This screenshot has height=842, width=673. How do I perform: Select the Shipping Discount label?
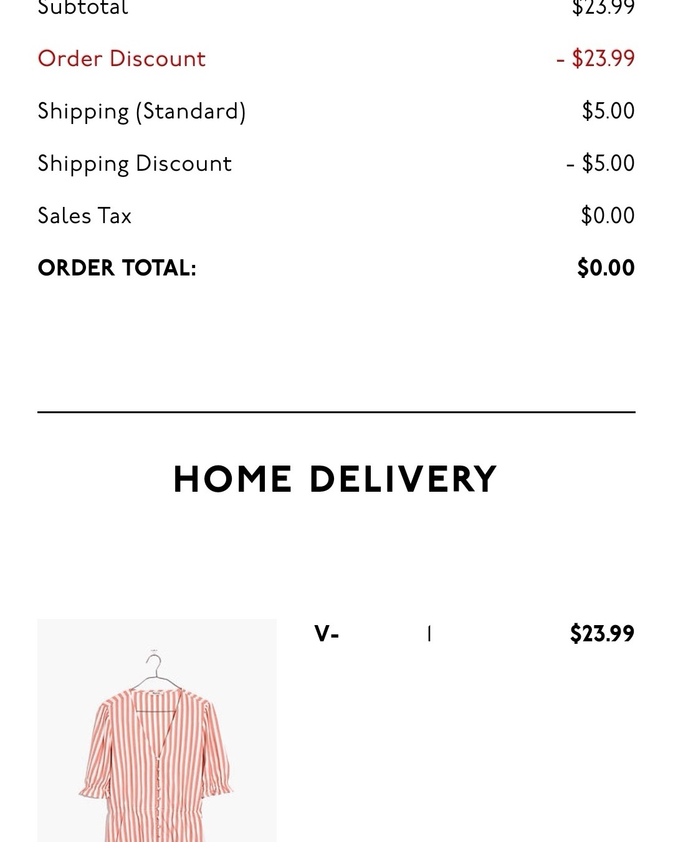point(135,163)
